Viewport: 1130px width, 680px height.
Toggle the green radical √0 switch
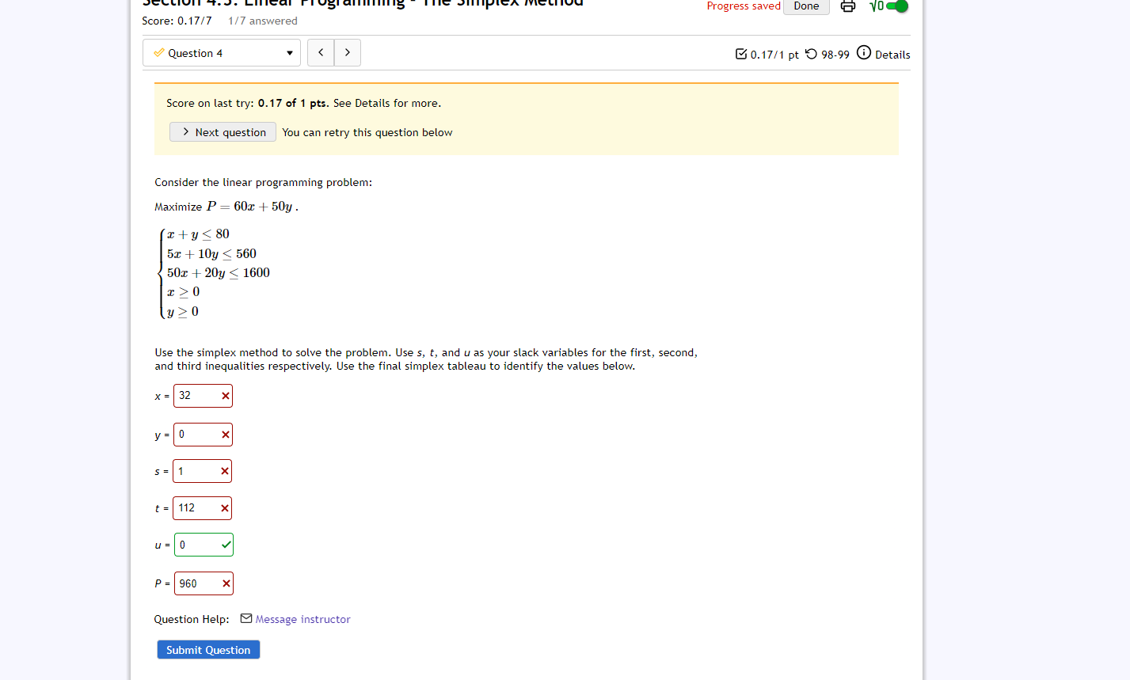tap(895, 6)
